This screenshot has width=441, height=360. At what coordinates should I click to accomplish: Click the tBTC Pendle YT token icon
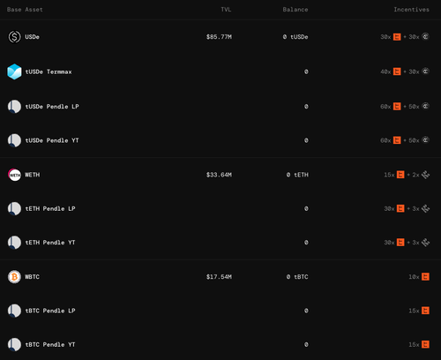[14, 344]
